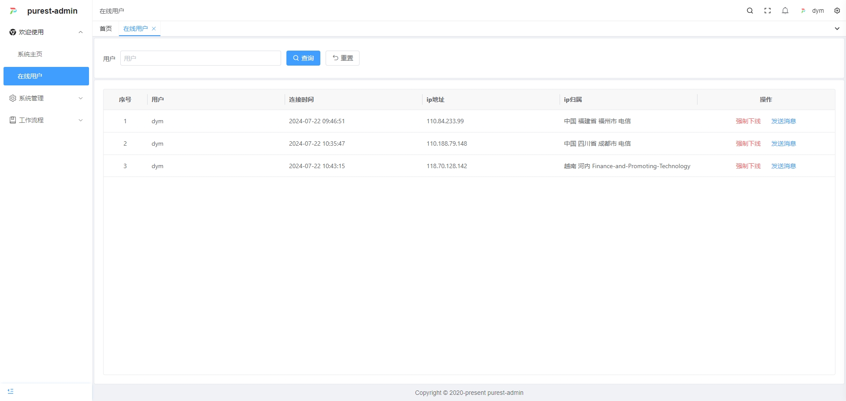Open the notifications bell
This screenshot has width=846, height=401.
(785, 11)
